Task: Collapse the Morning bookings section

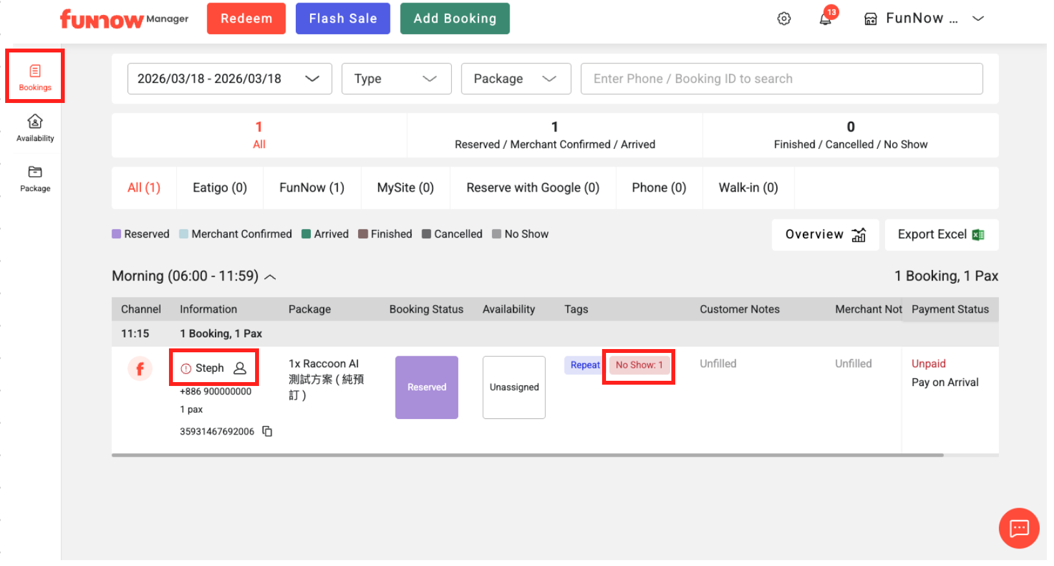Action: (x=271, y=277)
